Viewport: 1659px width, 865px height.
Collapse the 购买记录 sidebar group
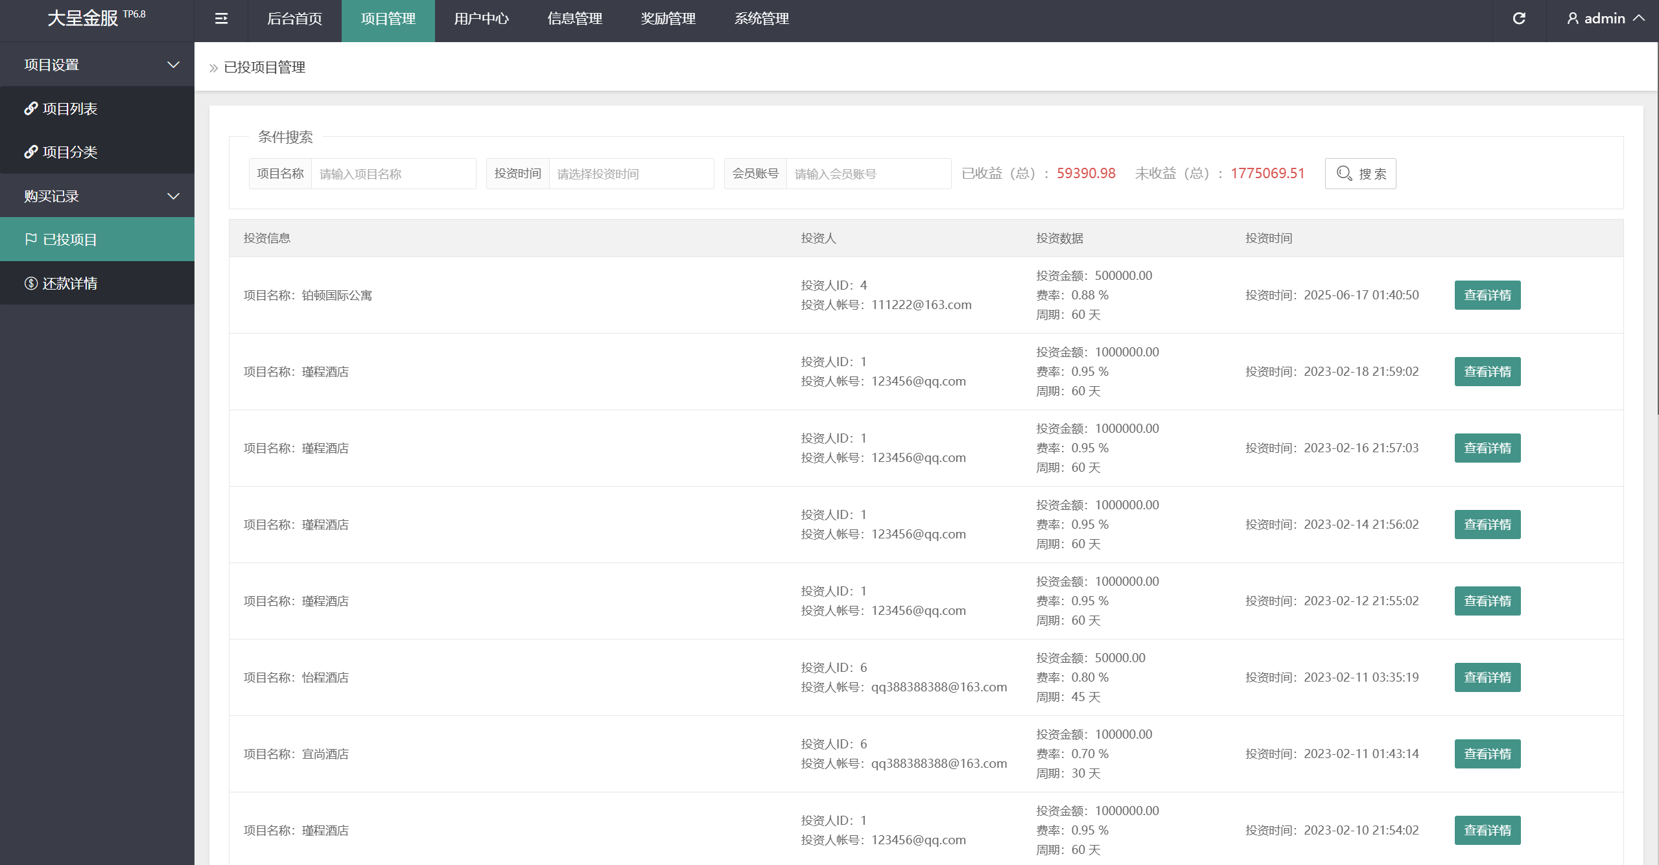(x=173, y=196)
